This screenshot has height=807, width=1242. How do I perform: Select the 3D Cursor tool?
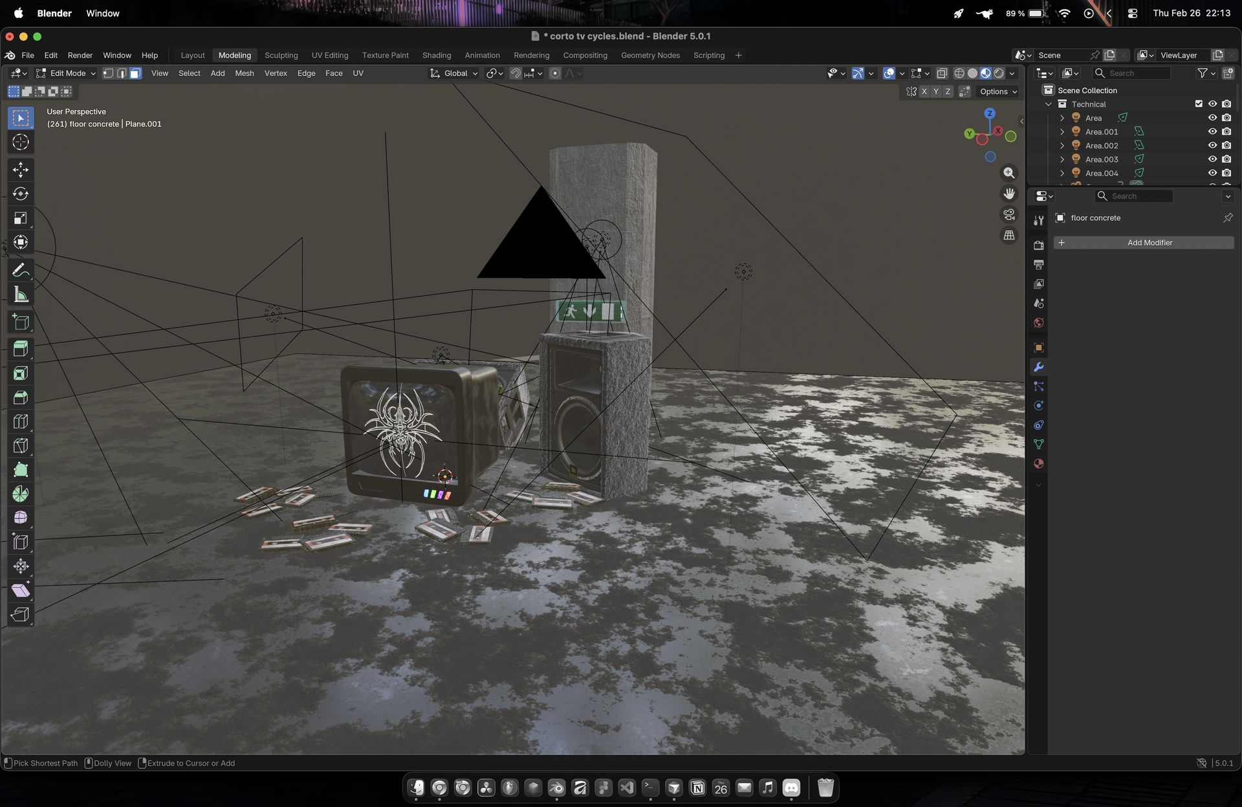[x=21, y=142]
